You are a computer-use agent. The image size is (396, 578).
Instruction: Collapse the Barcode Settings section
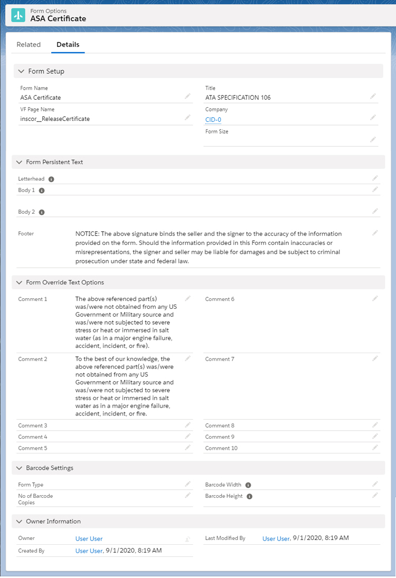pos(19,468)
